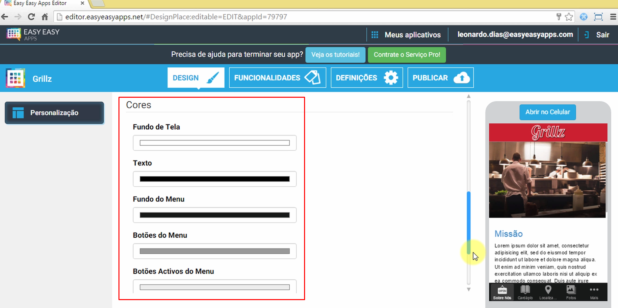Open the Fotos gallery icon in preview
The width and height of the screenshot is (618, 308).
pyautogui.click(x=571, y=290)
